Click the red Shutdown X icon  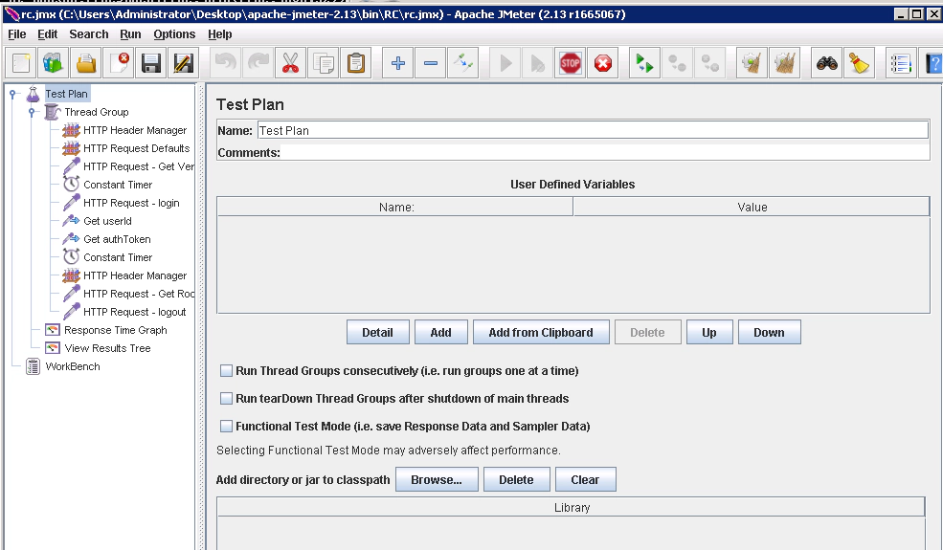tap(602, 62)
